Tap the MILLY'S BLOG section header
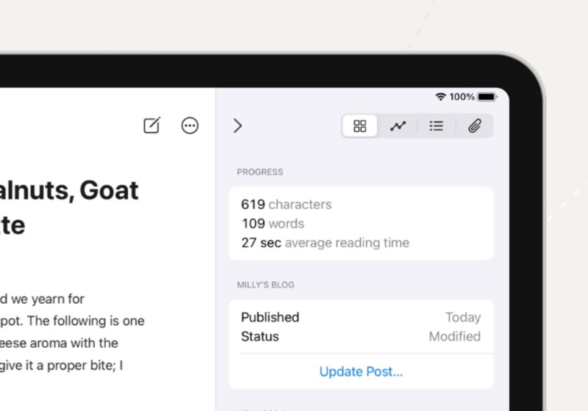The image size is (588, 411). pos(265,285)
